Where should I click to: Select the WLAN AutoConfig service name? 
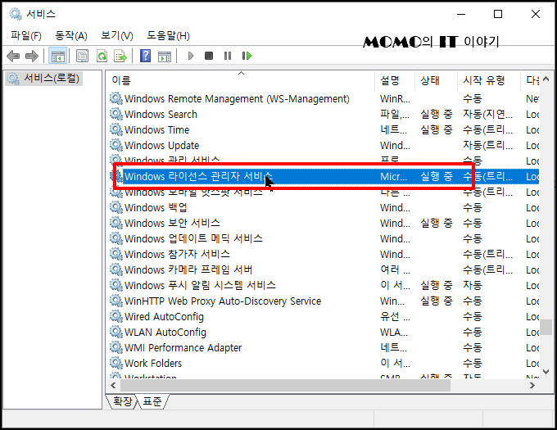pyautogui.click(x=165, y=332)
